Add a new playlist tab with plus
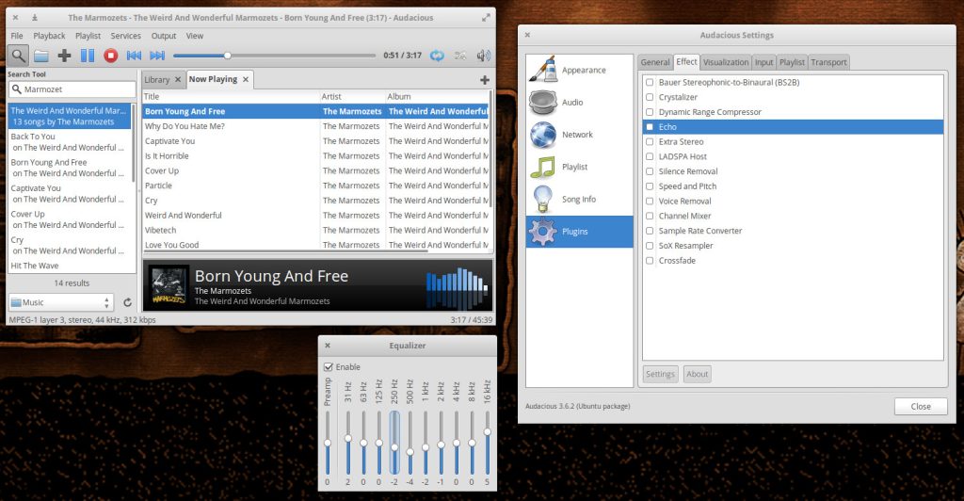964x501 pixels. [x=485, y=80]
